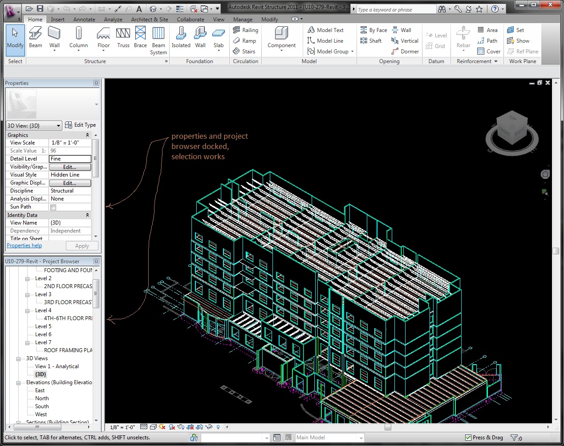Expand the Main Model dropdown in status bar
This screenshot has height=446, width=564.
(x=361, y=438)
